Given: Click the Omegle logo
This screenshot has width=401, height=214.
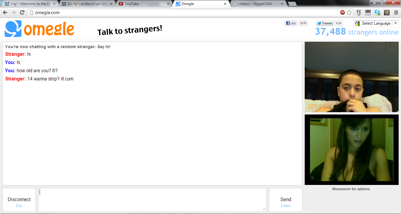Looking at the screenshot, I should 39,29.
